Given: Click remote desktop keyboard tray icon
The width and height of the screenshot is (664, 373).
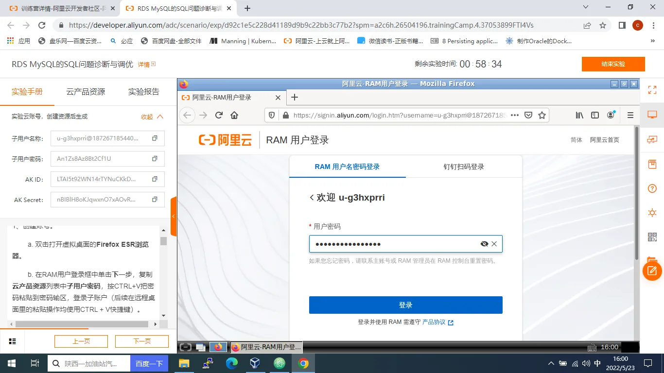Looking at the screenshot, I should 592,347.
